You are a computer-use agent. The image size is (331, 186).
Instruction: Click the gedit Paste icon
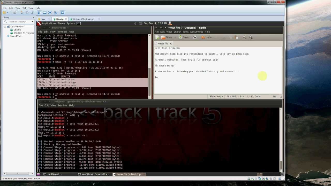[x=236, y=37]
